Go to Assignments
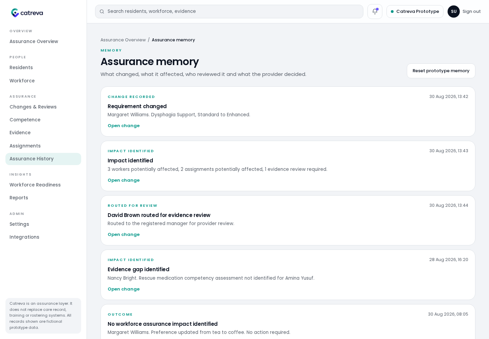The width and height of the screenshot is (489, 339). pos(43,146)
